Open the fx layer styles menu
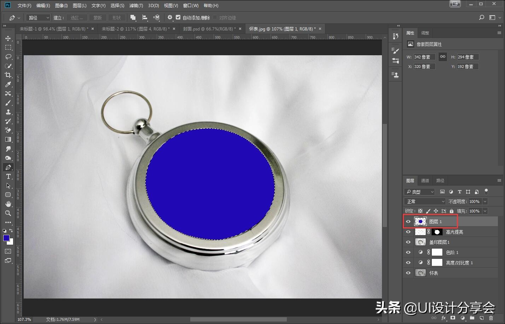The width and height of the screenshot is (505, 324). (443, 318)
